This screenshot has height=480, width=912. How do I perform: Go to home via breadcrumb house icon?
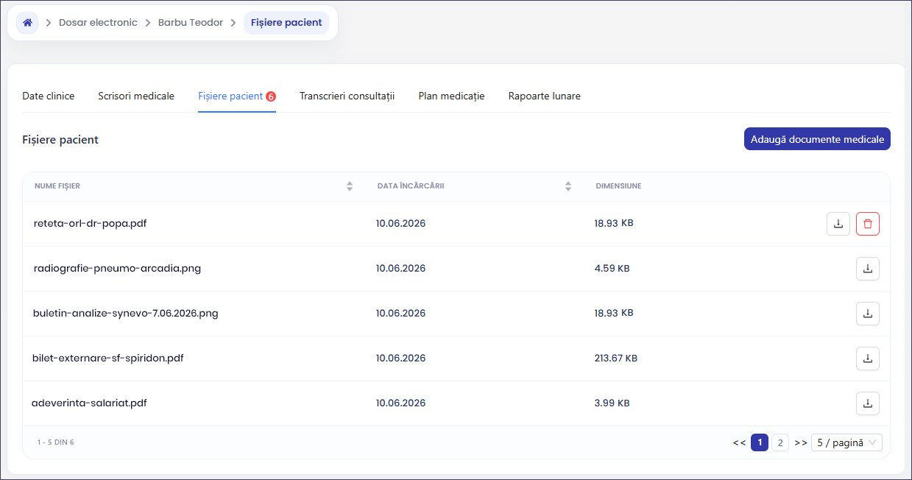[27, 23]
